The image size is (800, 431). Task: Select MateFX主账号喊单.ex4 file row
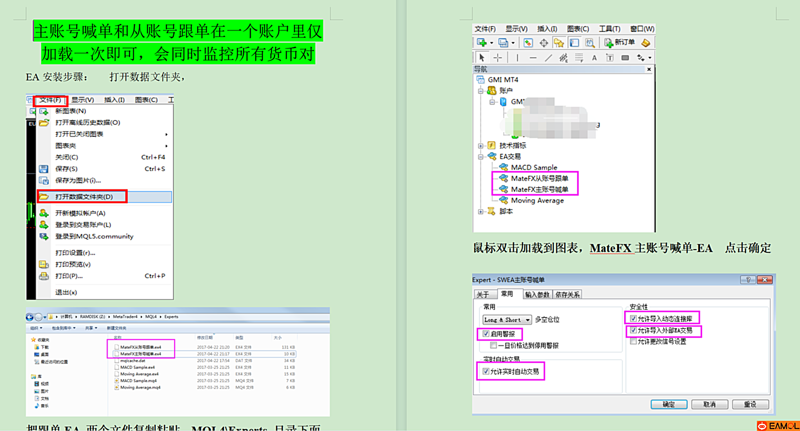click(x=205, y=354)
